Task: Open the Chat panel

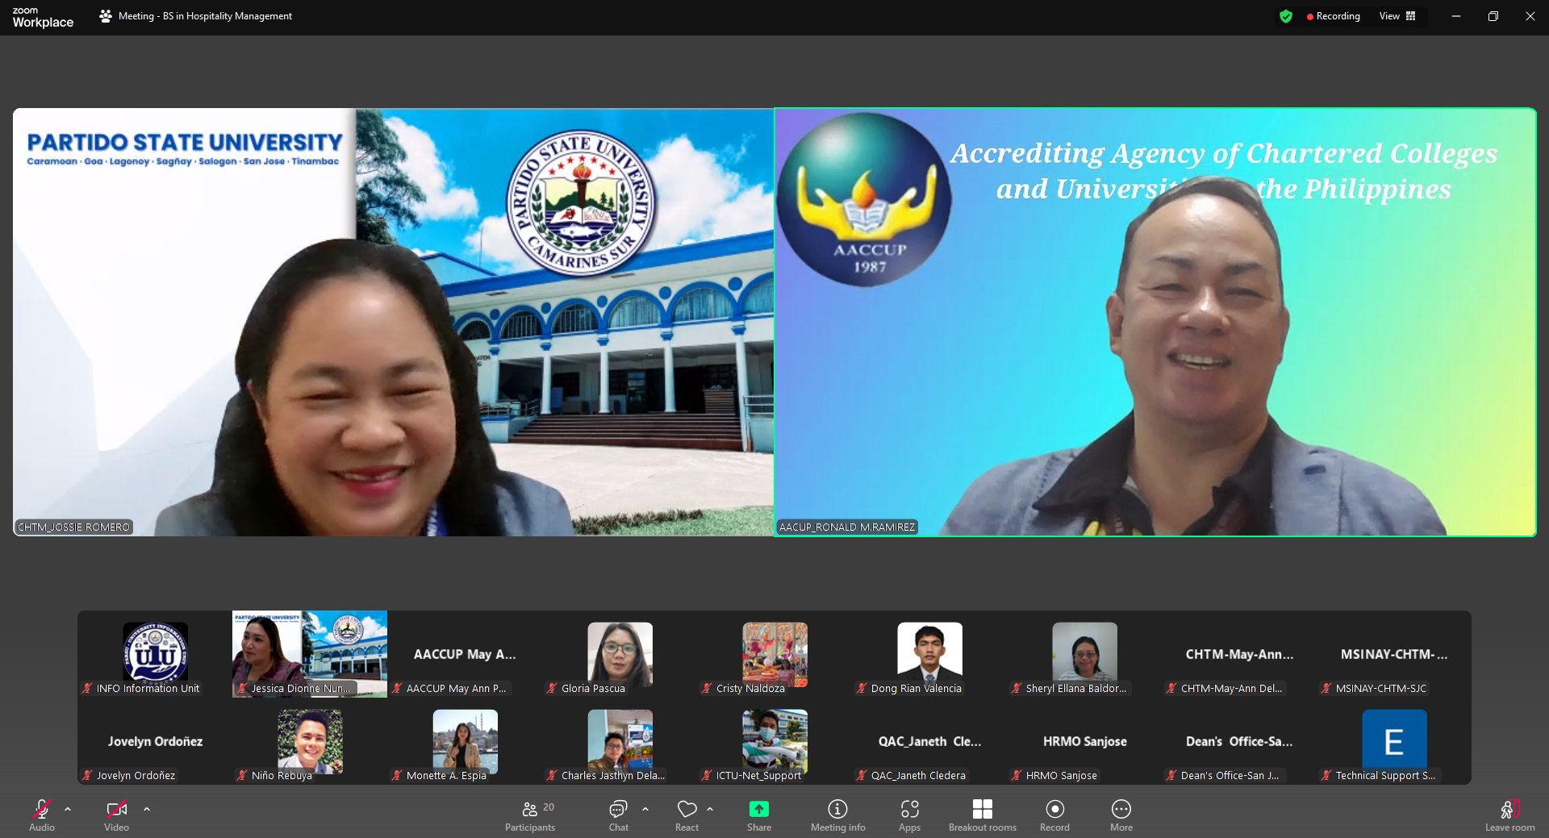Action: (619, 815)
